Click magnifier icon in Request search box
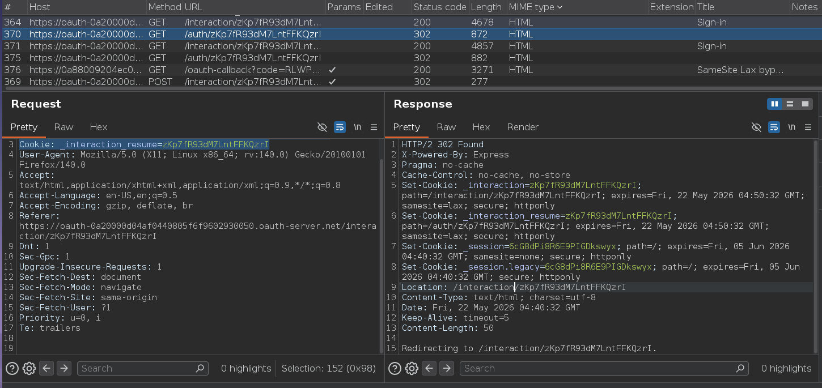 click(x=200, y=368)
